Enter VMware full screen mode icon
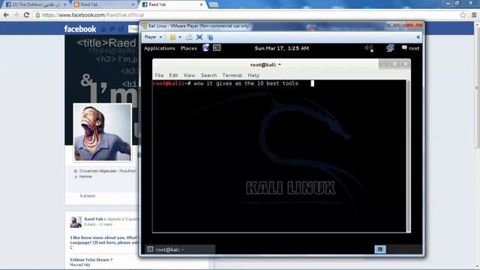The height and width of the screenshot is (270, 480). [199, 37]
